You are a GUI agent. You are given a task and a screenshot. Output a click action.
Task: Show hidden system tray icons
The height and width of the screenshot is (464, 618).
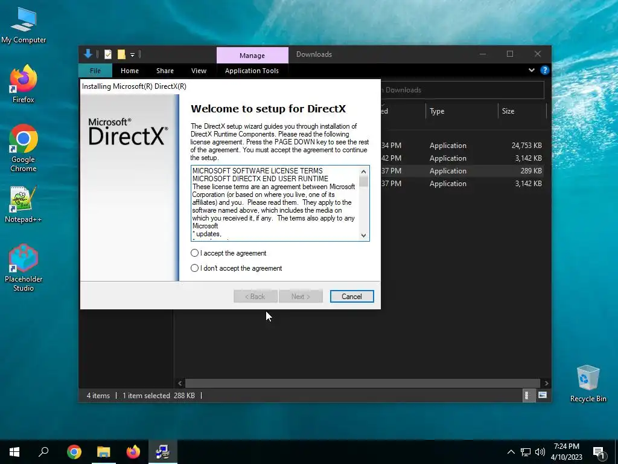coord(511,452)
